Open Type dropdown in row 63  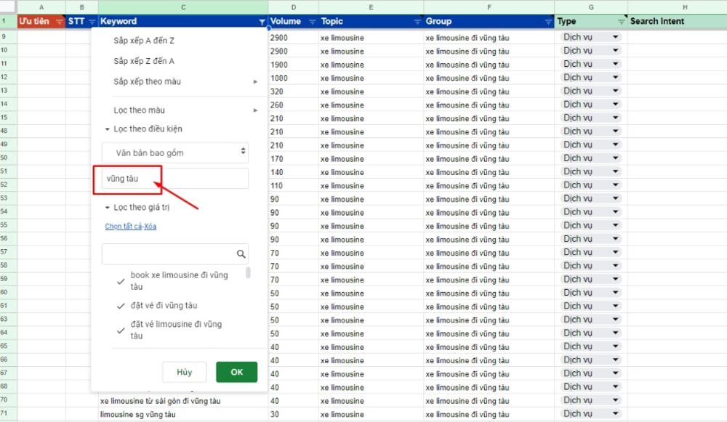click(616, 319)
